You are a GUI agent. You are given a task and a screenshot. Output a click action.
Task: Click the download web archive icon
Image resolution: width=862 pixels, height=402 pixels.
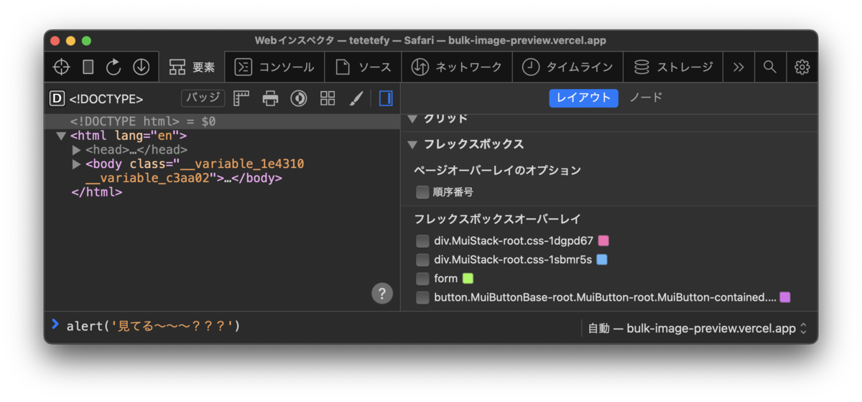[x=141, y=67]
